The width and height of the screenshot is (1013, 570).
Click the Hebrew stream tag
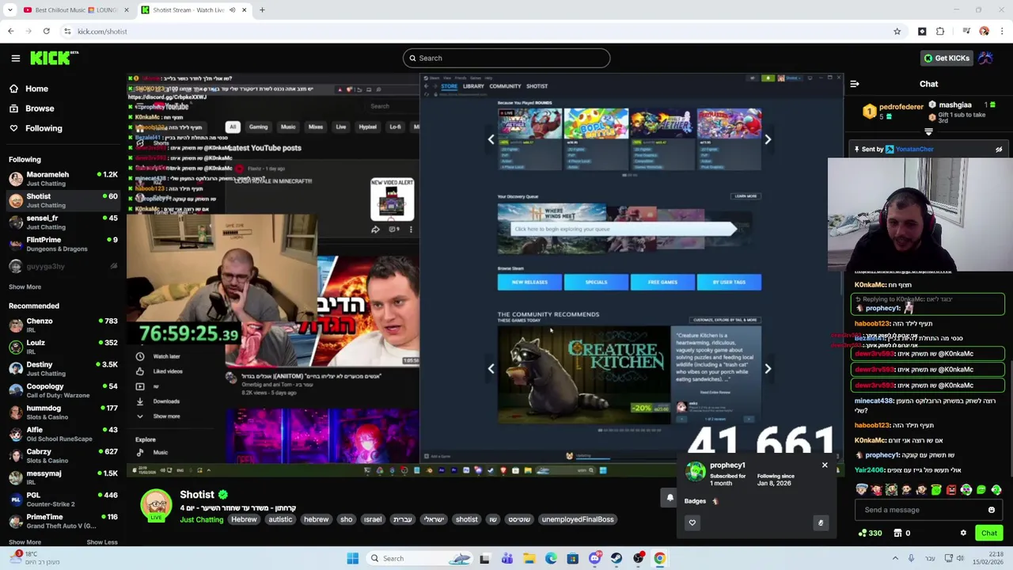click(244, 519)
